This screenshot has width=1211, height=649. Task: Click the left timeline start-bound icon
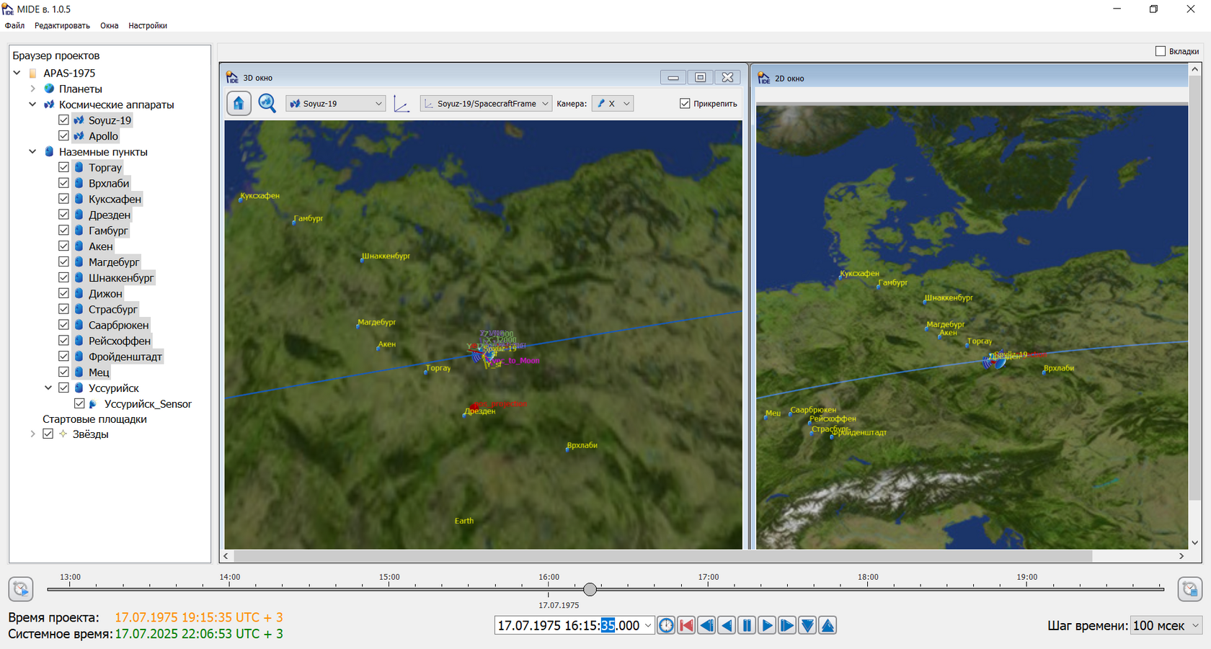(x=21, y=589)
